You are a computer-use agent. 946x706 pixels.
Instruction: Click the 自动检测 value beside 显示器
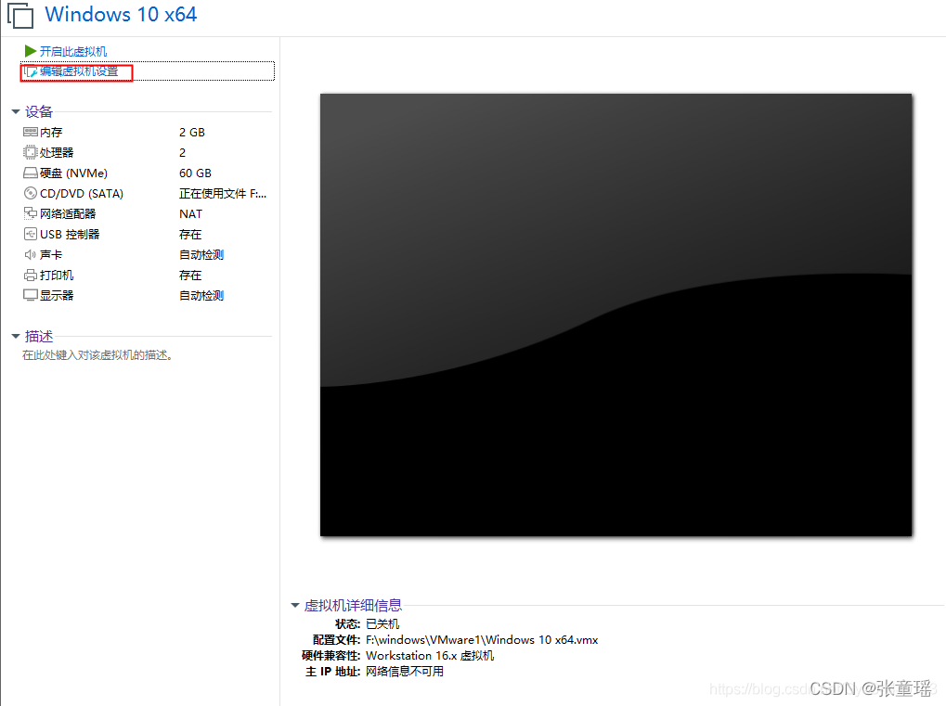(x=201, y=295)
